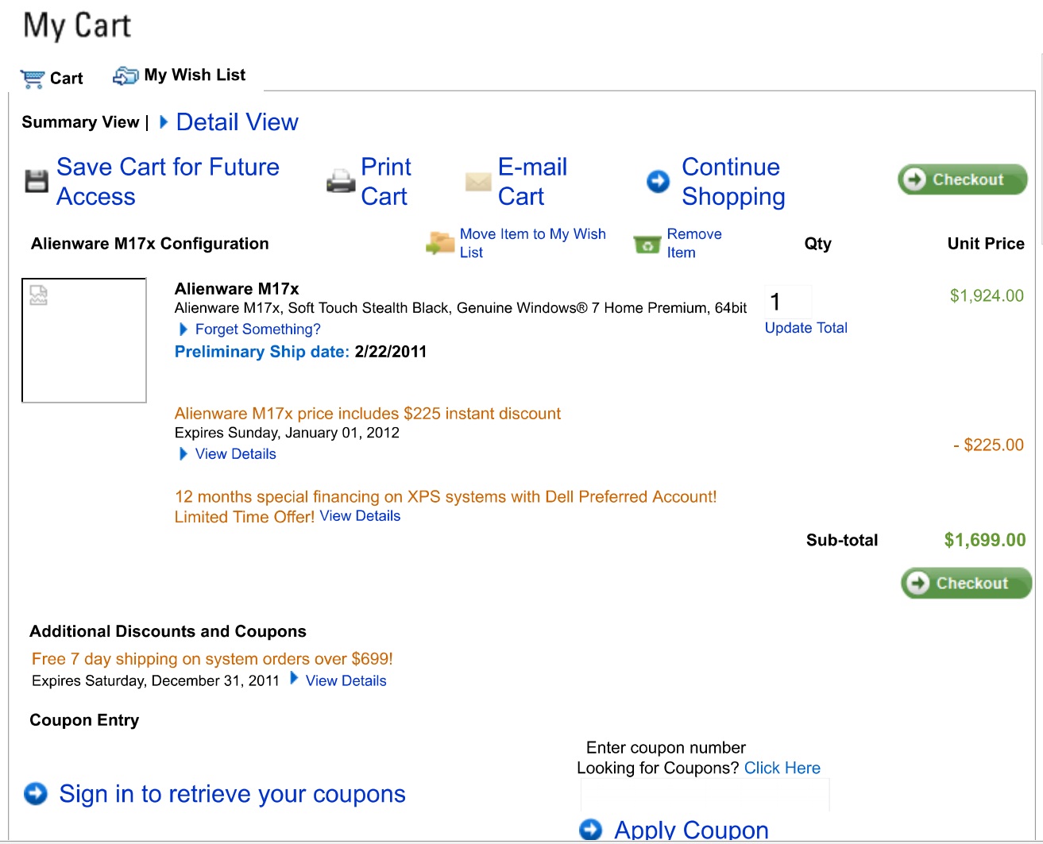This screenshot has width=1043, height=844.
Task: Click the blue arrow icon beside Apply Coupon
Action: point(591,830)
